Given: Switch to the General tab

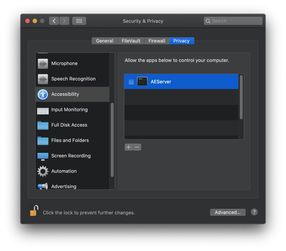Looking at the screenshot, I should tap(105, 41).
